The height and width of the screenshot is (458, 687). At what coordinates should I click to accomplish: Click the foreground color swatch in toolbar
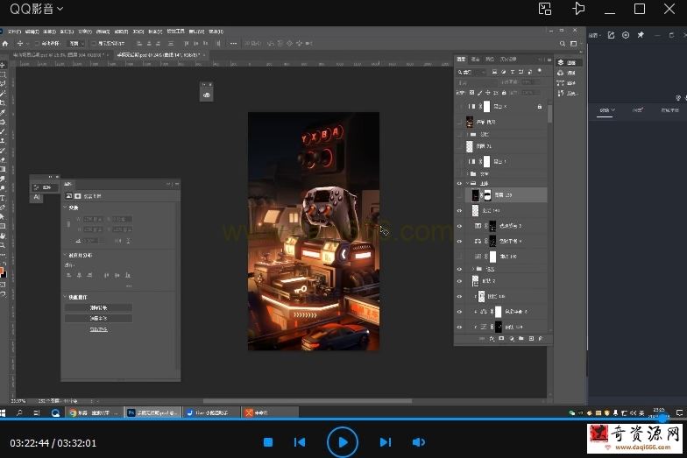click(x=2, y=271)
